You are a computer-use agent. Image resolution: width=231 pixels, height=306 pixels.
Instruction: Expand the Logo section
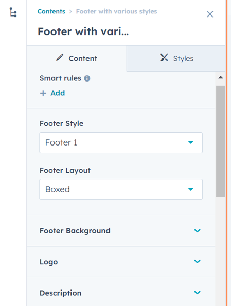click(x=121, y=262)
